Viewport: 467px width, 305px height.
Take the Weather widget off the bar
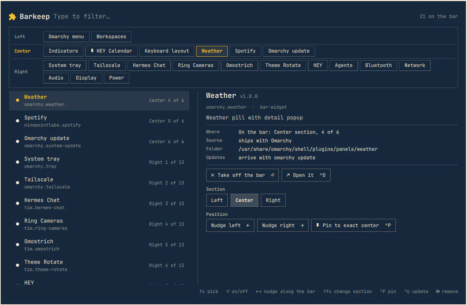[242, 175]
